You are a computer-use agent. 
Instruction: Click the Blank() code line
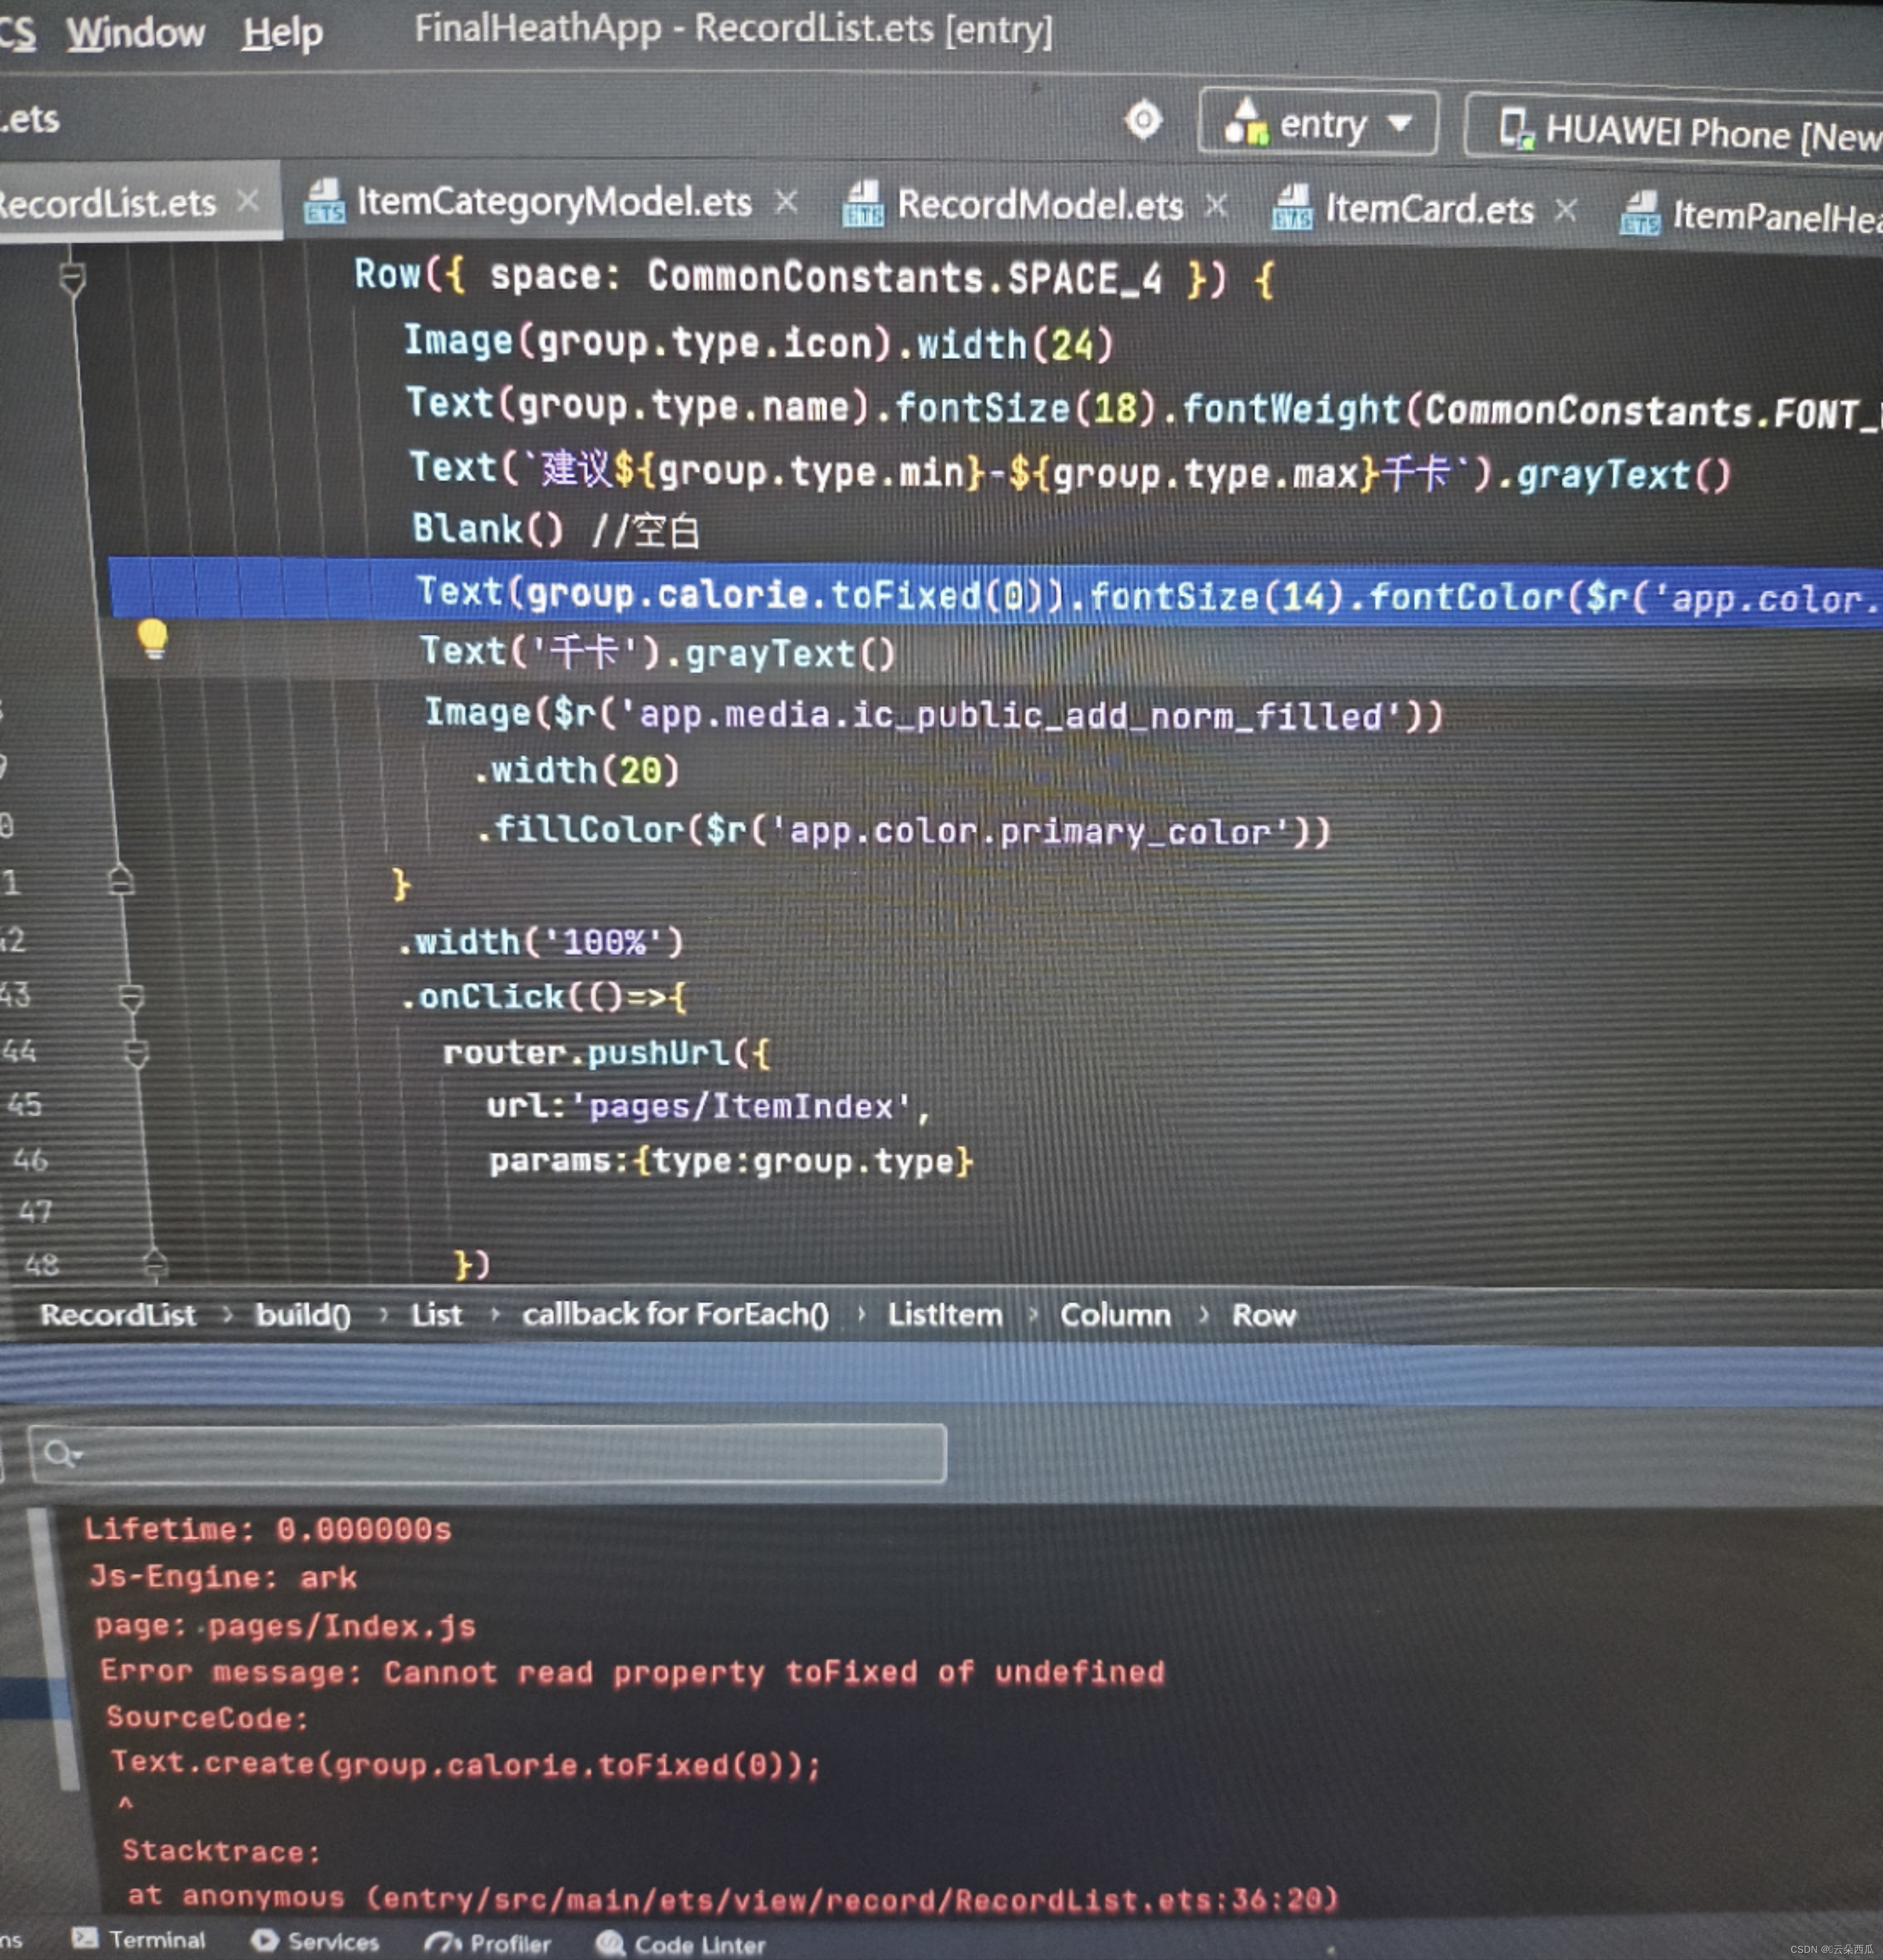(x=556, y=529)
